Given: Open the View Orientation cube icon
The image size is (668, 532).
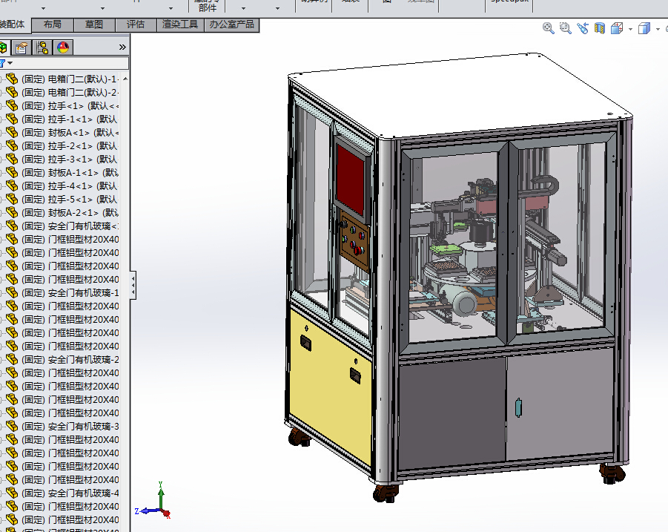Looking at the screenshot, I should (617, 28).
